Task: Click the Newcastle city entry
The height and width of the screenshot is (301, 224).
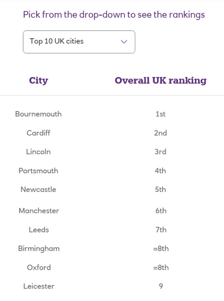Action: pos(38,190)
